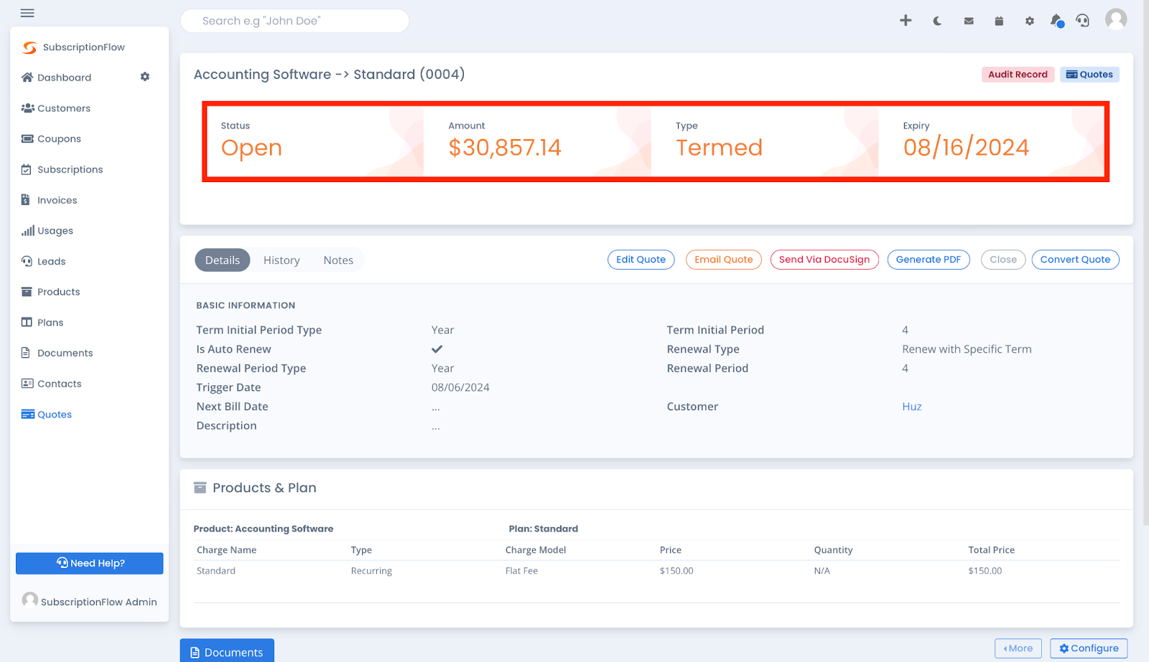1149x662 pixels.
Task: Toggle the hamburger menu icon
Action: pos(27,13)
